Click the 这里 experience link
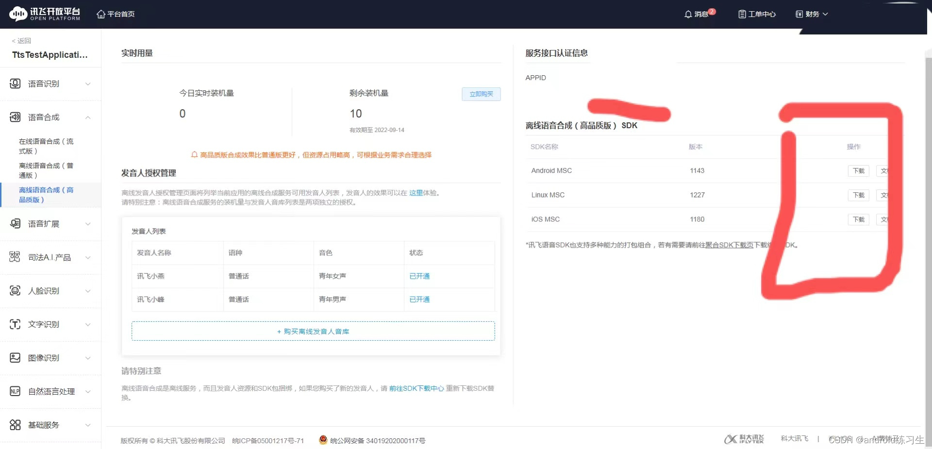 click(416, 193)
